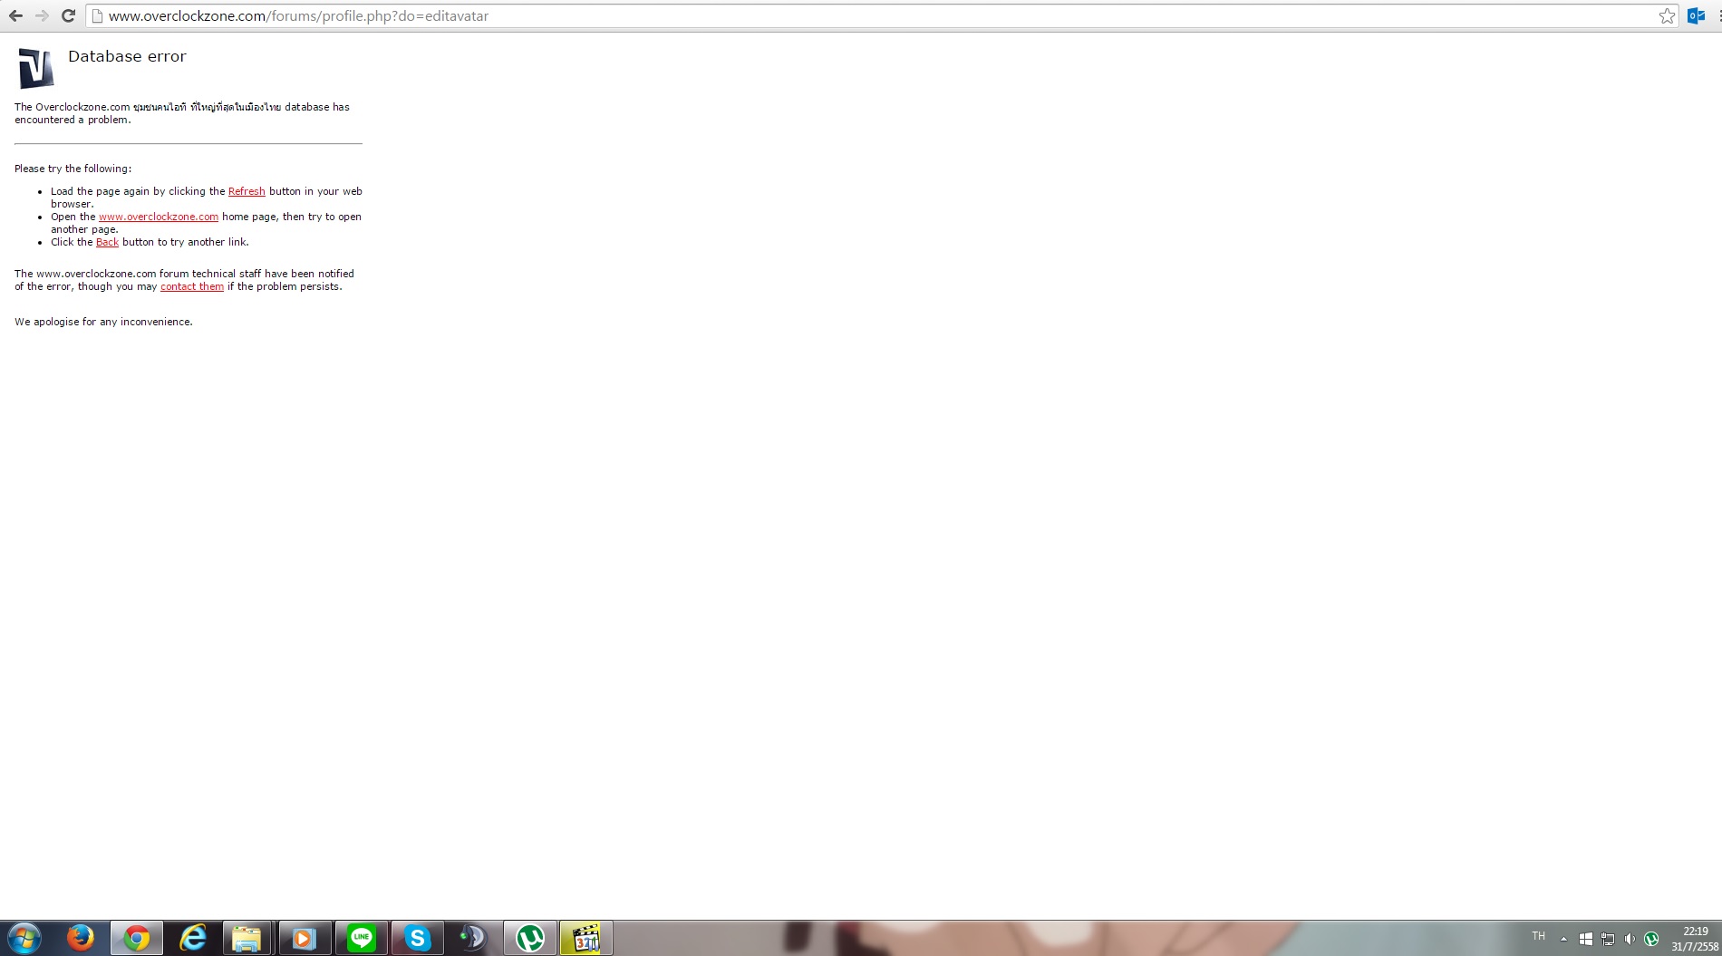Open Media Player Classic from the taskbar
Image resolution: width=1722 pixels, height=956 pixels.
click(586, 938)
